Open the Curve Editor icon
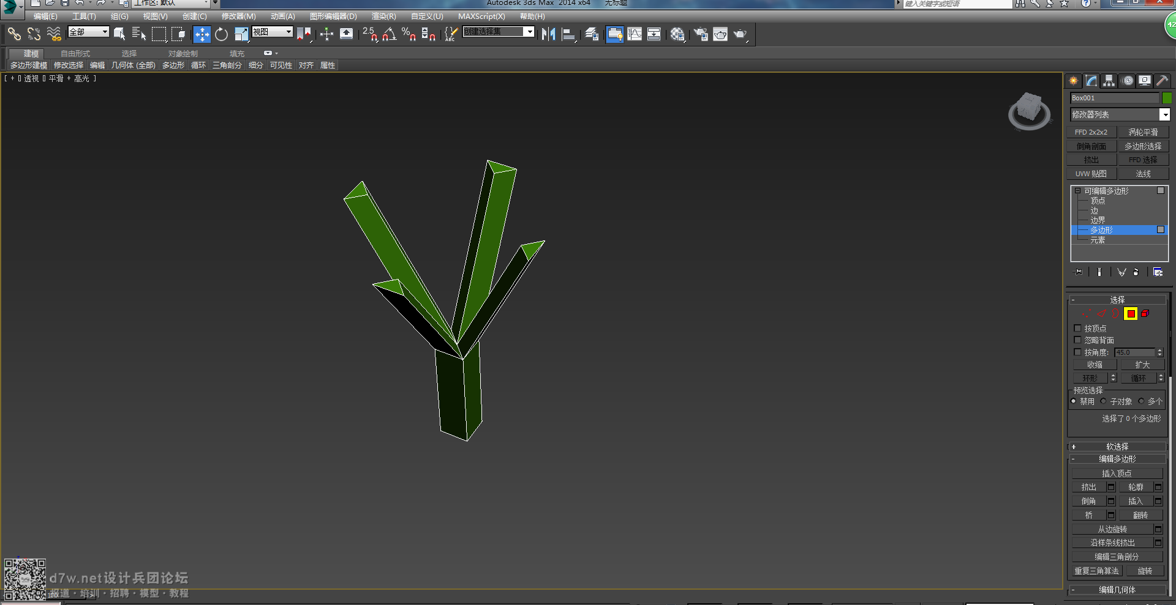Viewport: 1176px width, 605px height. pos(635,34)
